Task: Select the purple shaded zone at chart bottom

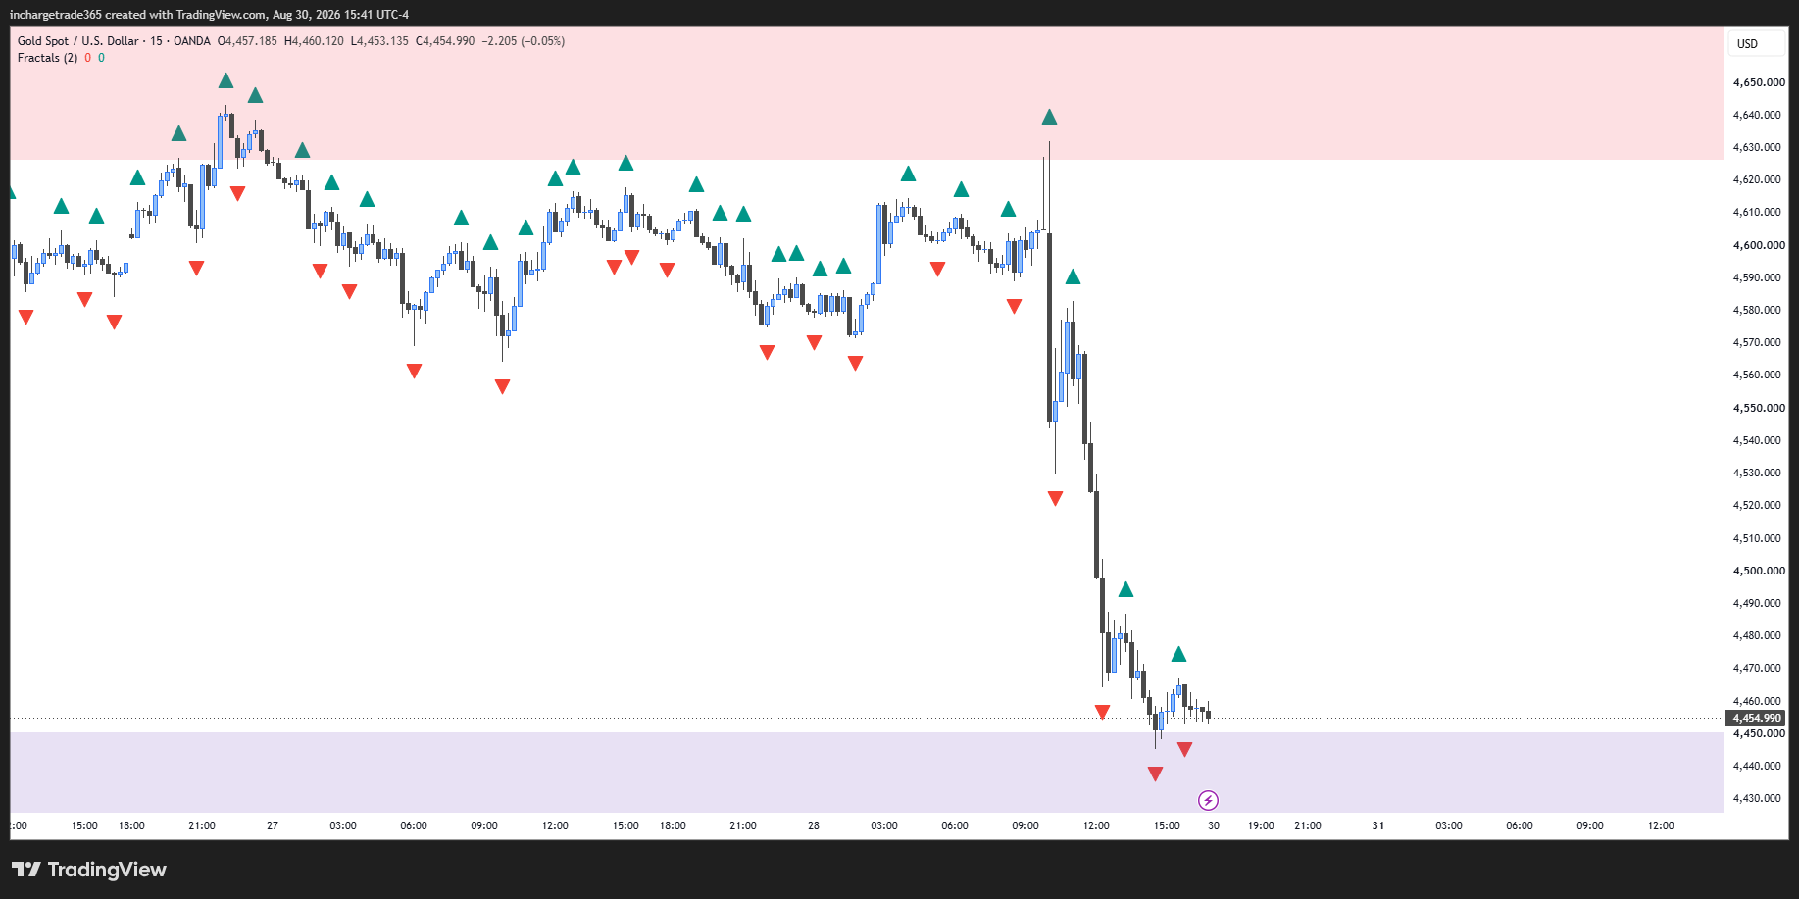Action: tap(867, 772)
